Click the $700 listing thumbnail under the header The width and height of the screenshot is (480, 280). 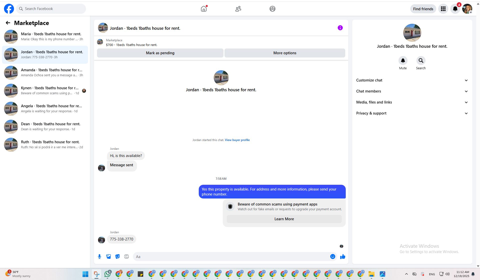(100, 42)
